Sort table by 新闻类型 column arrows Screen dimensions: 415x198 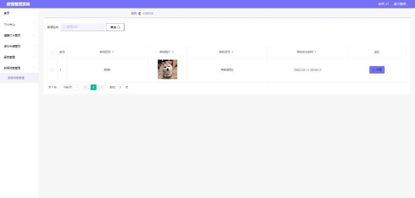(232, 52)
